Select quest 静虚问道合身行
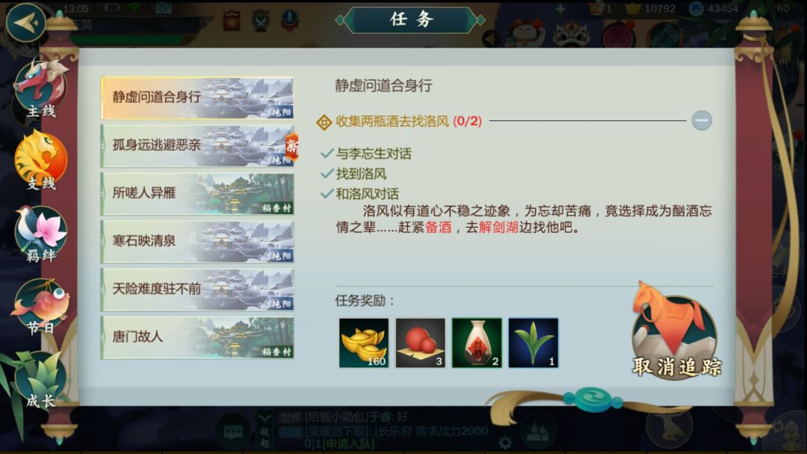The width and height of the screenshot is (807, 454). coord(197,98)
